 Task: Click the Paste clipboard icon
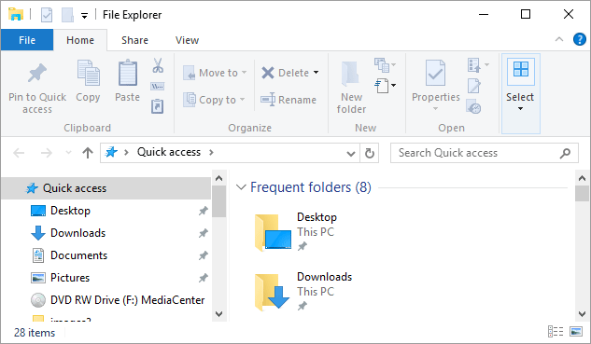[x=128, y=73]
